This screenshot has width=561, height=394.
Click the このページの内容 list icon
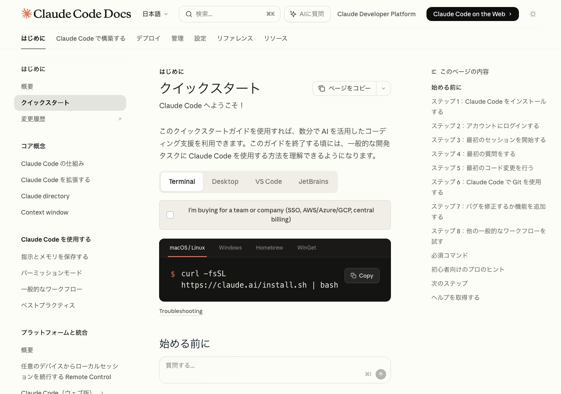click(x=434, y=72)
